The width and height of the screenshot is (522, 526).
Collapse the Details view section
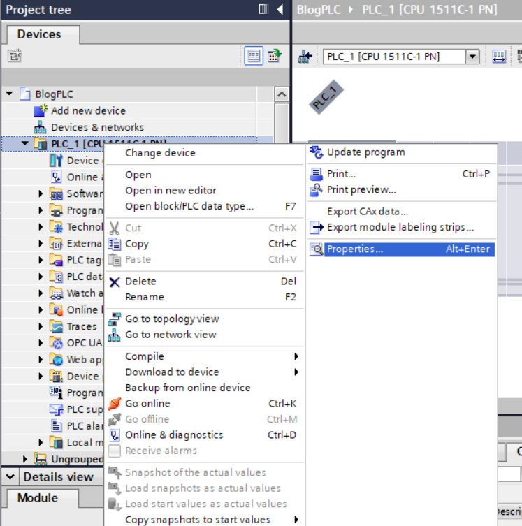click(x=10, y=476)
